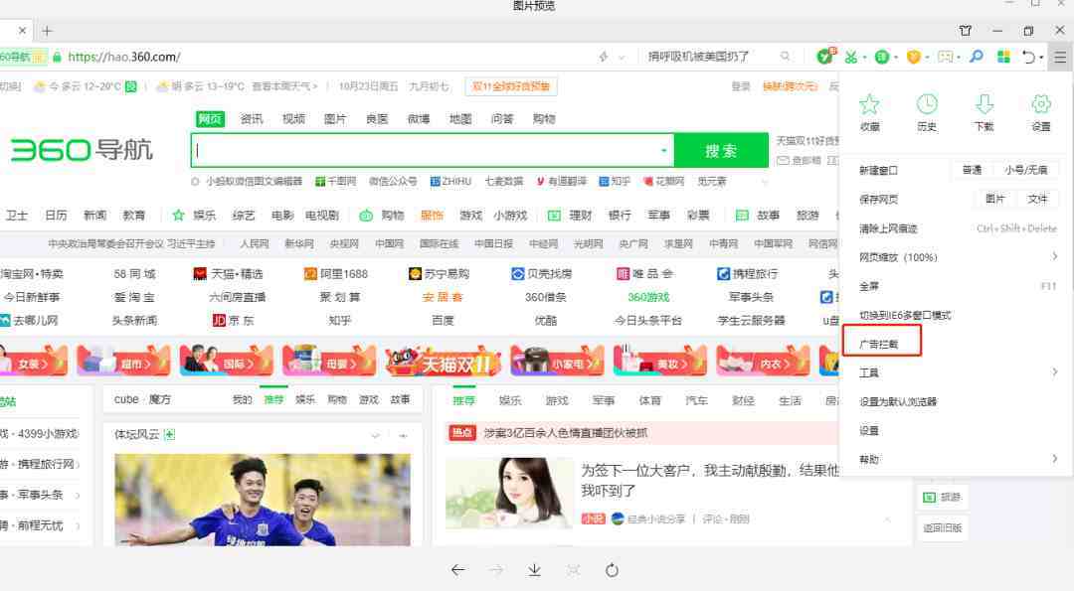Close the current browser tab
The width and height of the screenshot is (1074, 591).
tap(22, 31)
